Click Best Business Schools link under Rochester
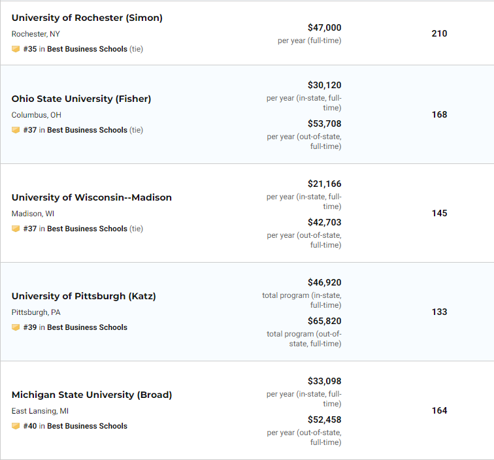Screen dimensions: 494x460 pos(87,49)
